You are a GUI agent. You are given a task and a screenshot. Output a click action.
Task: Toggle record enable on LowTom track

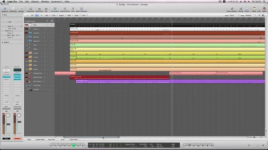click(x=53, y=33)
